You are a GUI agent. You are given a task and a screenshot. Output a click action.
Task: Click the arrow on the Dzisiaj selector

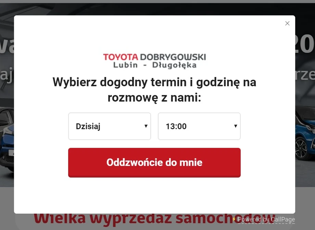click(x=146, y=126)
